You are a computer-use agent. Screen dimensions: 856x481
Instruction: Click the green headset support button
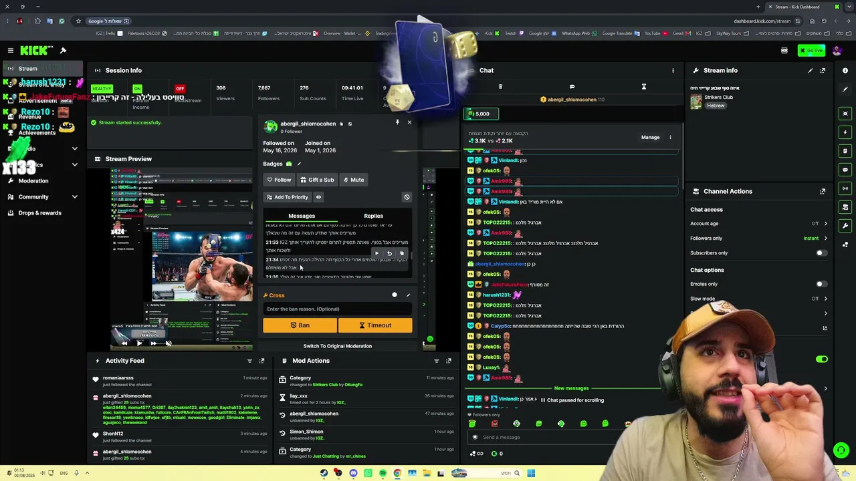pyautogui.click(x=841, y=450)
